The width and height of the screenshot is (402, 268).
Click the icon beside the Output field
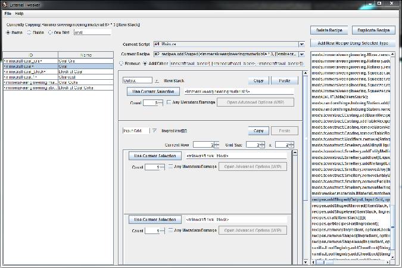pyautogui.click(x=157, y=80)
